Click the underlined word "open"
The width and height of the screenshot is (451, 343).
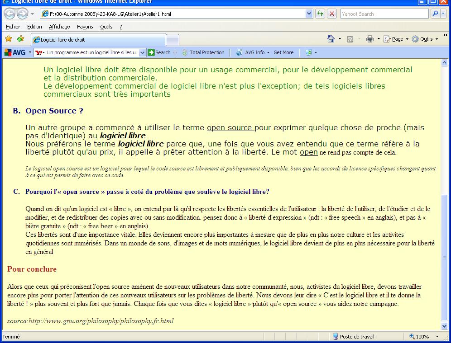(x=309, y=152)
